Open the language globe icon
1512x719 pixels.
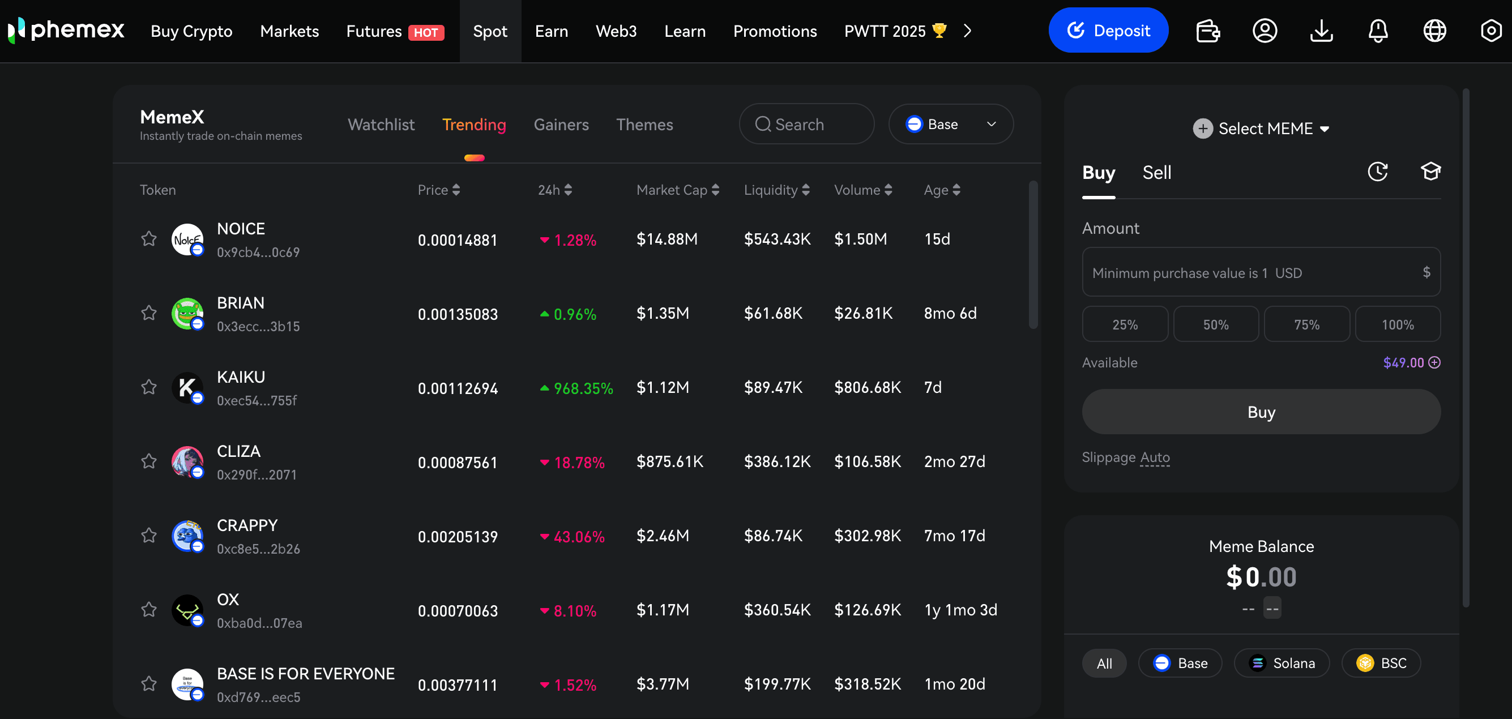click(x=1434, y=31)
